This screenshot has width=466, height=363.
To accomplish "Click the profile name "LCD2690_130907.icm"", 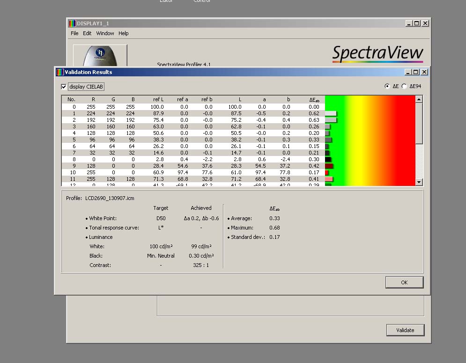I will [x=110, y=198].
